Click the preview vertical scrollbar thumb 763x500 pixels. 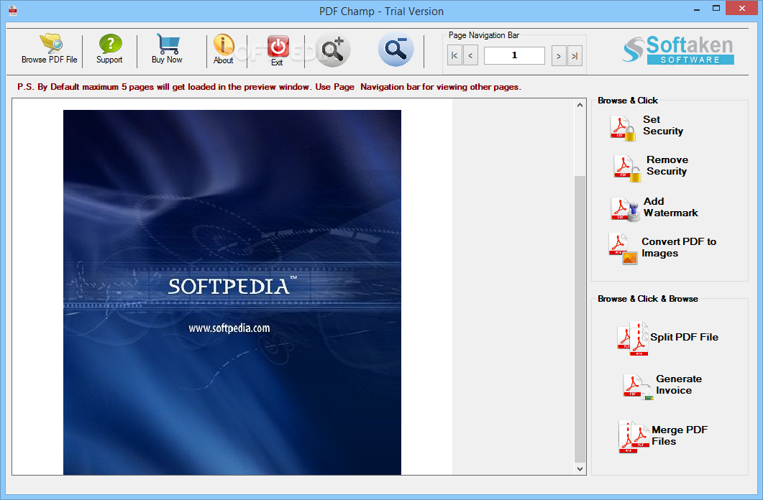pos(580,319)
